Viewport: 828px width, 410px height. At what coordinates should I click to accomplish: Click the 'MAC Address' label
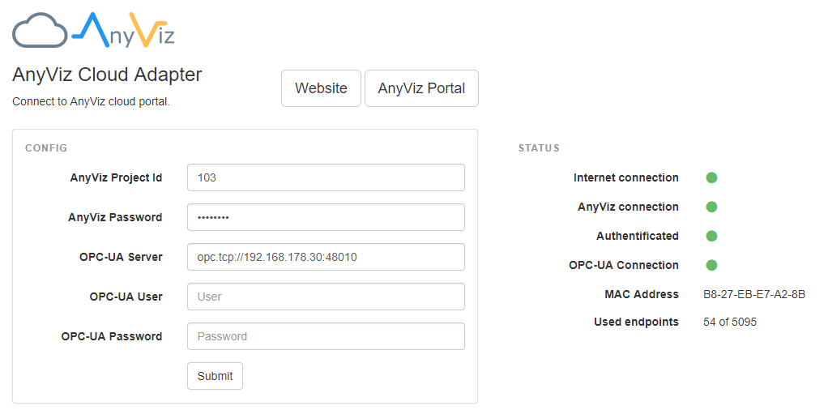pos(642,294)
